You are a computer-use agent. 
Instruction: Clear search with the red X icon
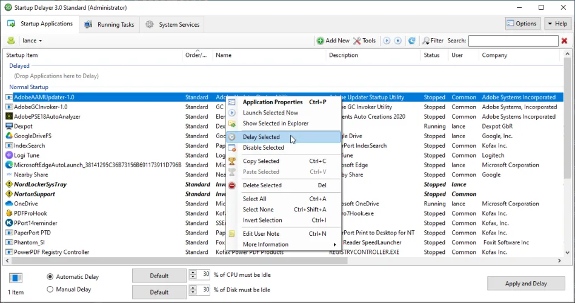coord(565,41)
